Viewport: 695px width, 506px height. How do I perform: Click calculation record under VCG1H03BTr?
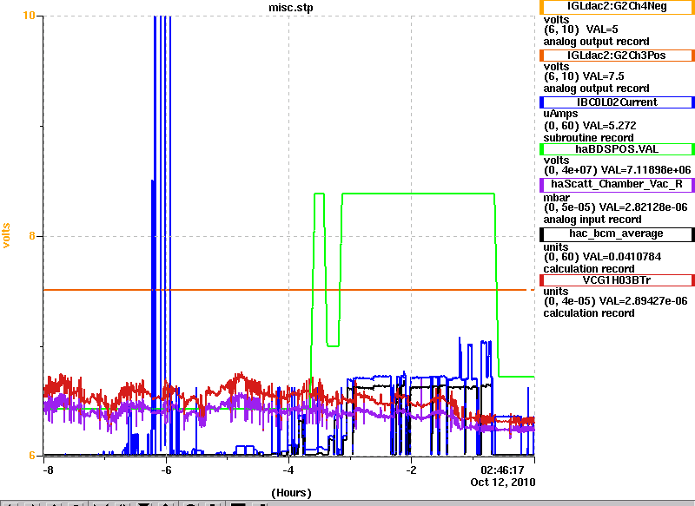[x=589, y=313]
